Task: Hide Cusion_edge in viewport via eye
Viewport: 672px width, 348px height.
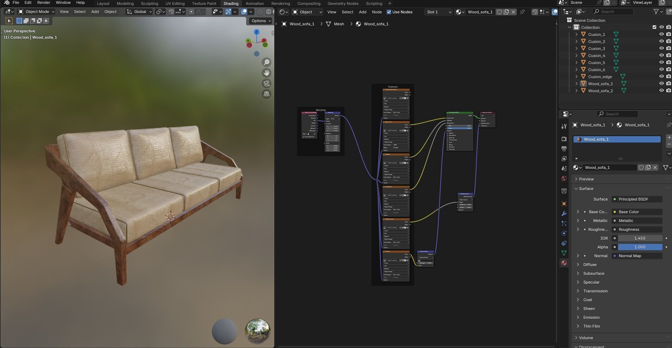Action: pos(661,76)
